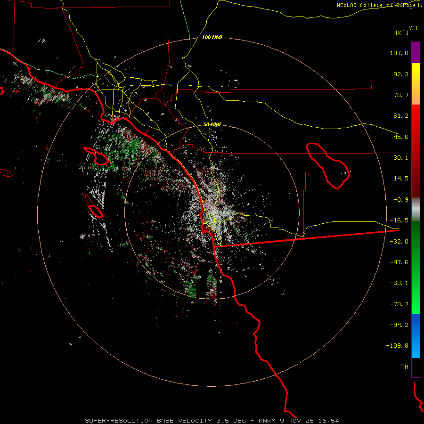
Task: Click the yellow-orange segment of the color bar
Action: click(416, 84)
